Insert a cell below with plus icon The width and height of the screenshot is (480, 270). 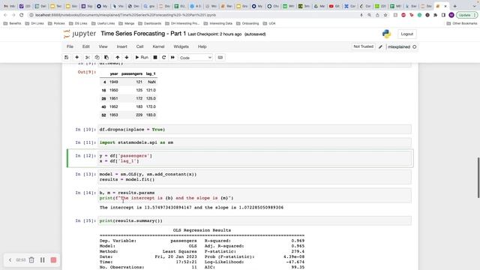pyautogui.click(x=76, y=58)
